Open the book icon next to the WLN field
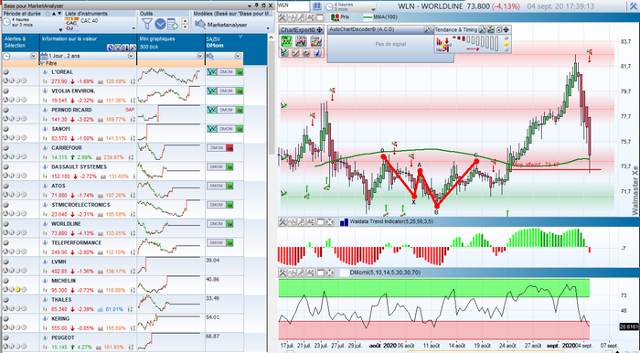 pos(316,6)
